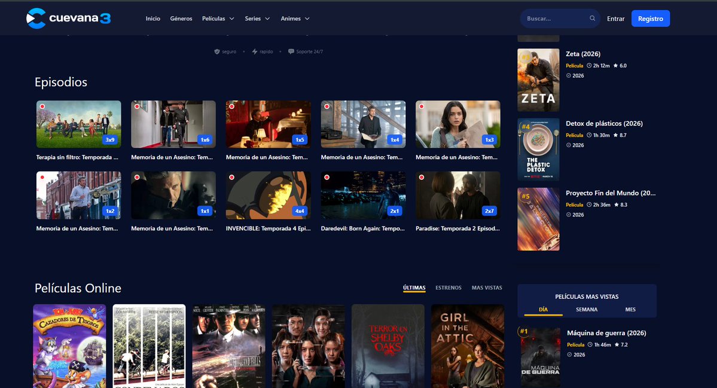
Task: Click the Películas Online section heading
Action: point(78,288)
